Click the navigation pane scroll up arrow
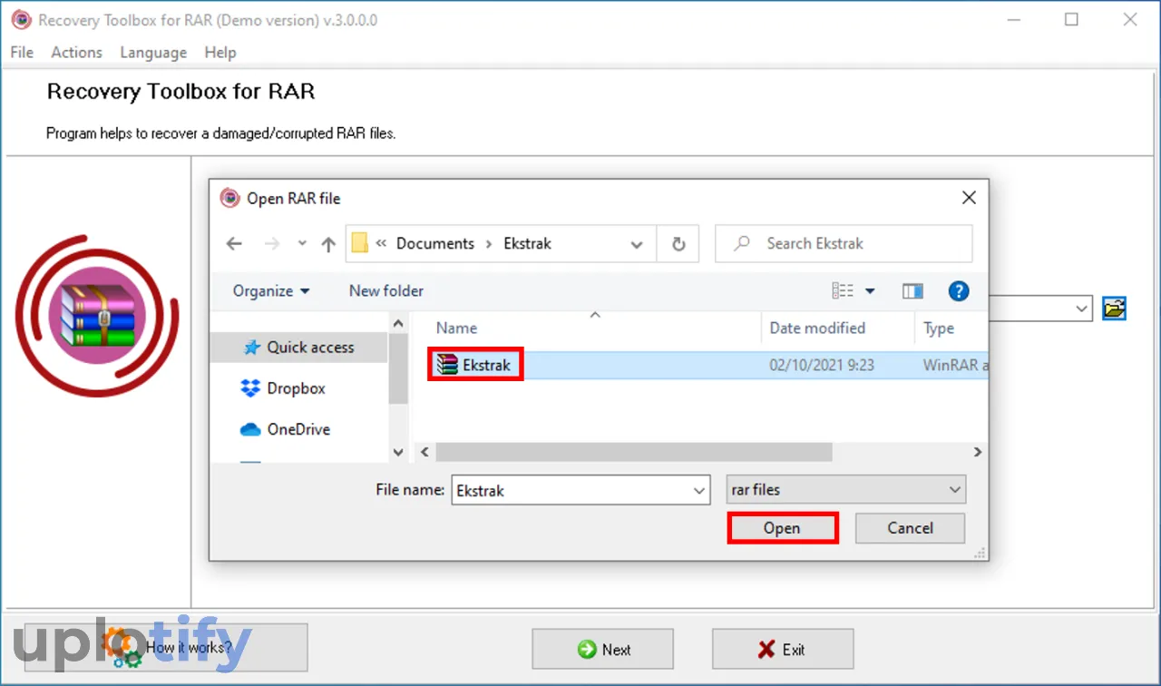Image resolution: width=1161 pixels, height=686 pixels. [x=398, y=323]
